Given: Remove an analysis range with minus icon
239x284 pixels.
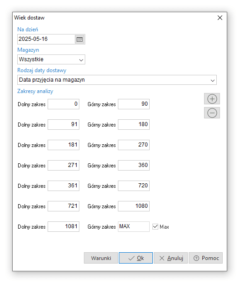Looking at the screenshot, I should 212,113.
